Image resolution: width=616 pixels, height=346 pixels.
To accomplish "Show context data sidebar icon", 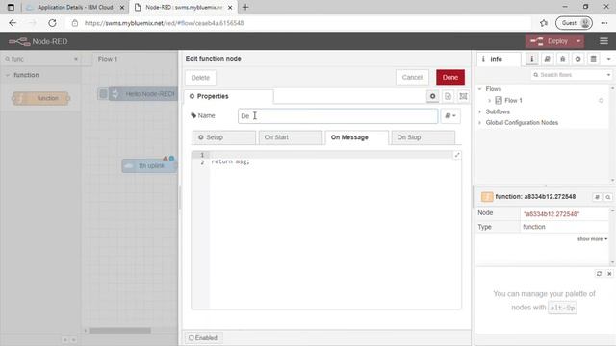I will click(593, 59).
